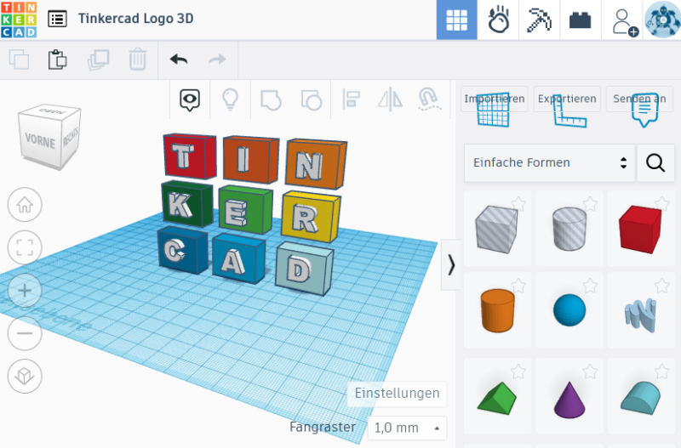The image size is (681, 448).
Task: Open the Blocks pickaxe mode
Action: pyautogui.click(x=539, y=20)
